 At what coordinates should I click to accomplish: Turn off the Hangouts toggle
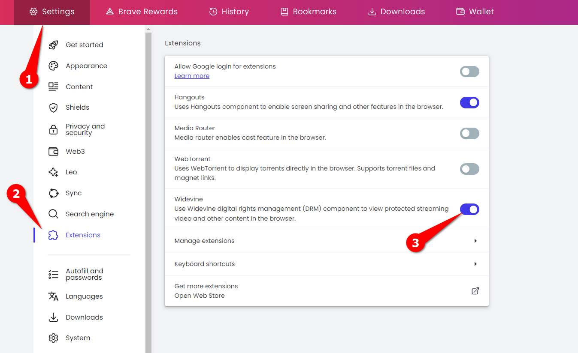[469, 102]
